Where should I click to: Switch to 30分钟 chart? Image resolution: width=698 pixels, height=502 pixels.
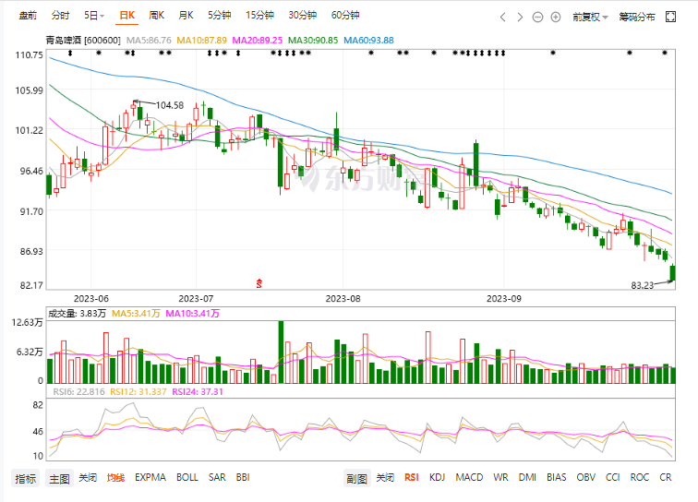[302, 16]
